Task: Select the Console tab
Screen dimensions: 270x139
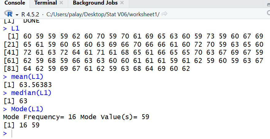Action: click(14, 3)
